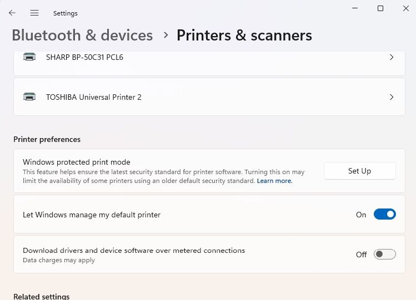Click Download drivers over metered connections label
The width and height of the screenshot is (416, 300).
(133, 251)
